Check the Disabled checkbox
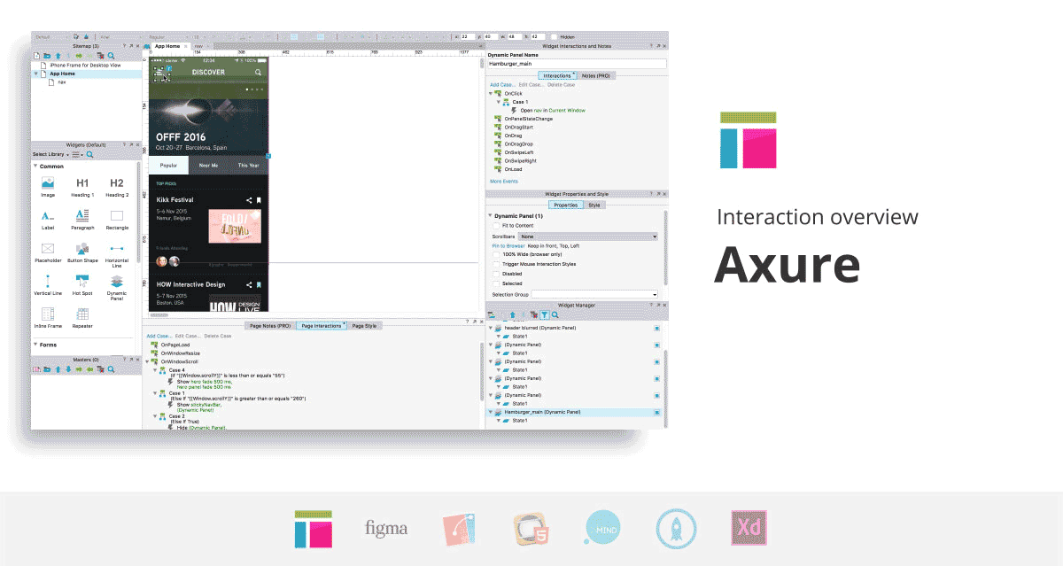The width and height of the screenshot is (1063, 566). [x=495, y=274]
